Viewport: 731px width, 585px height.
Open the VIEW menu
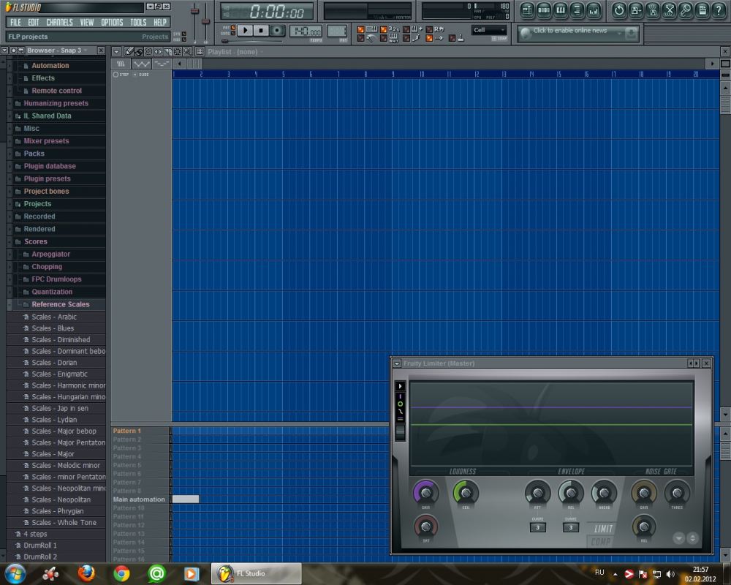click(87, 23)
